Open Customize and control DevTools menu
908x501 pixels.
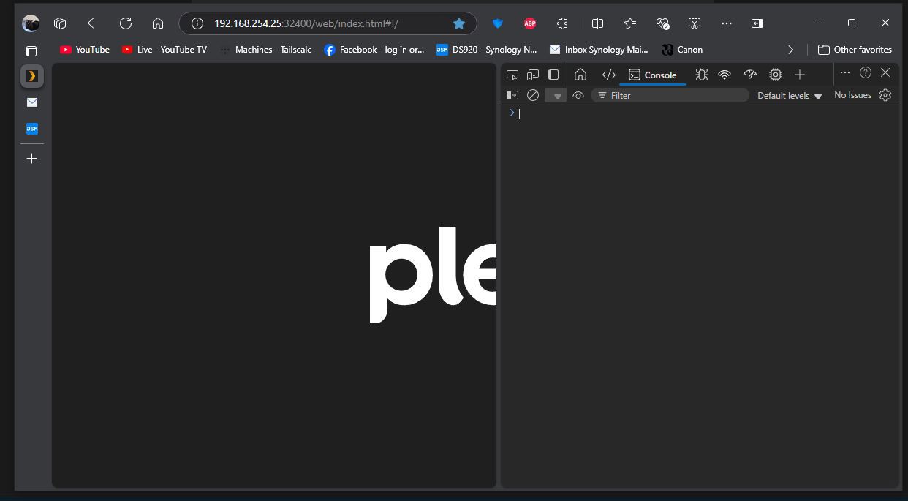pos(845,72)
